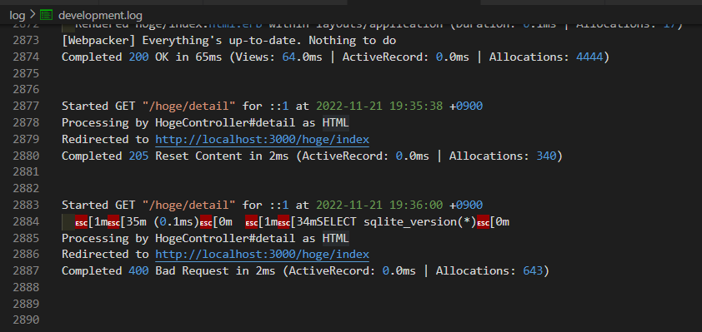Click the "/hoge/detail" string on line 2877
The height and width of the screenshot is (332, 702).
(x=189, y=107)
